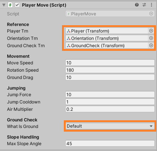This screenshot has width=157, height=151.
Task: Open object picker for Script field
Action: point(151,14)
